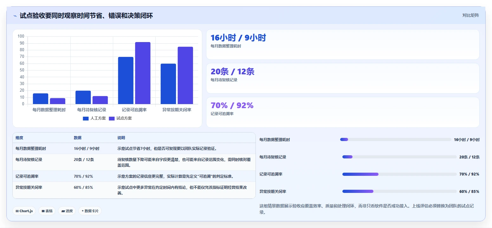
Task: Click the 异常按期关闭率 progress bar
Action: pyautogui.click(x=399, y=191)
